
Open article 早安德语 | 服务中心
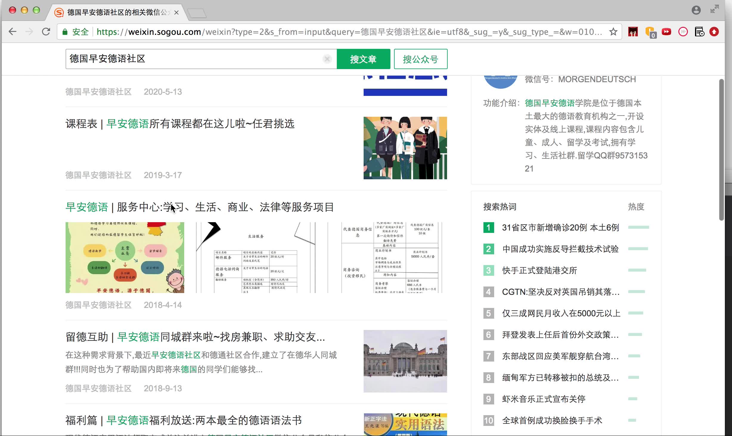tap(200, 207)
